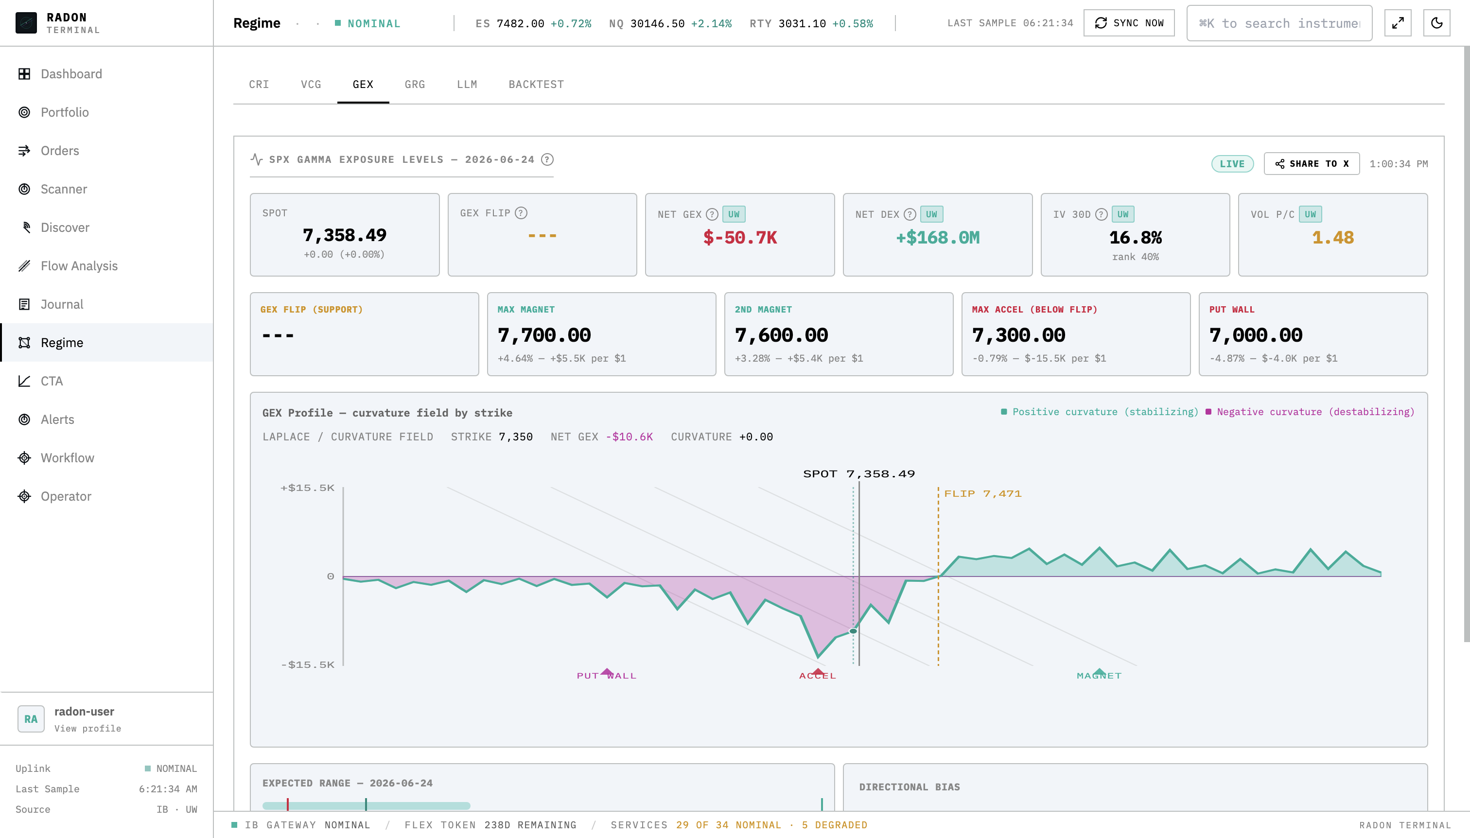
Task: Click the FLIP 7,471 chart marker
Action: [982, 494]
